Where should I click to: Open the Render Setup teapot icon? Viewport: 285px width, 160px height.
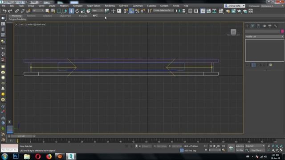228,11
